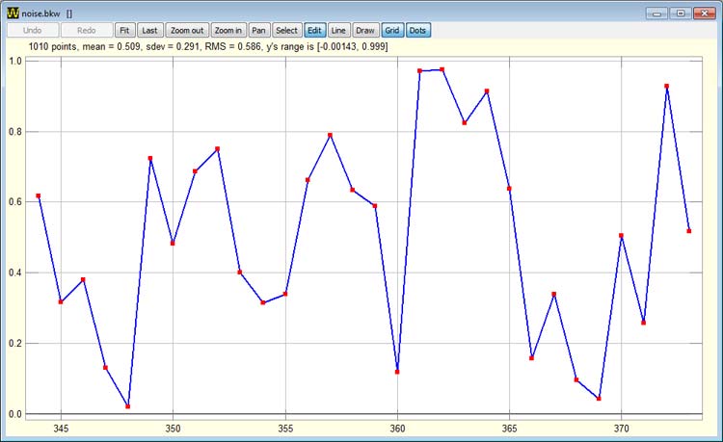Maximize the noise.bkw window
The height and width of the screenshot is (442, 723).
click(x=681, y=13)
